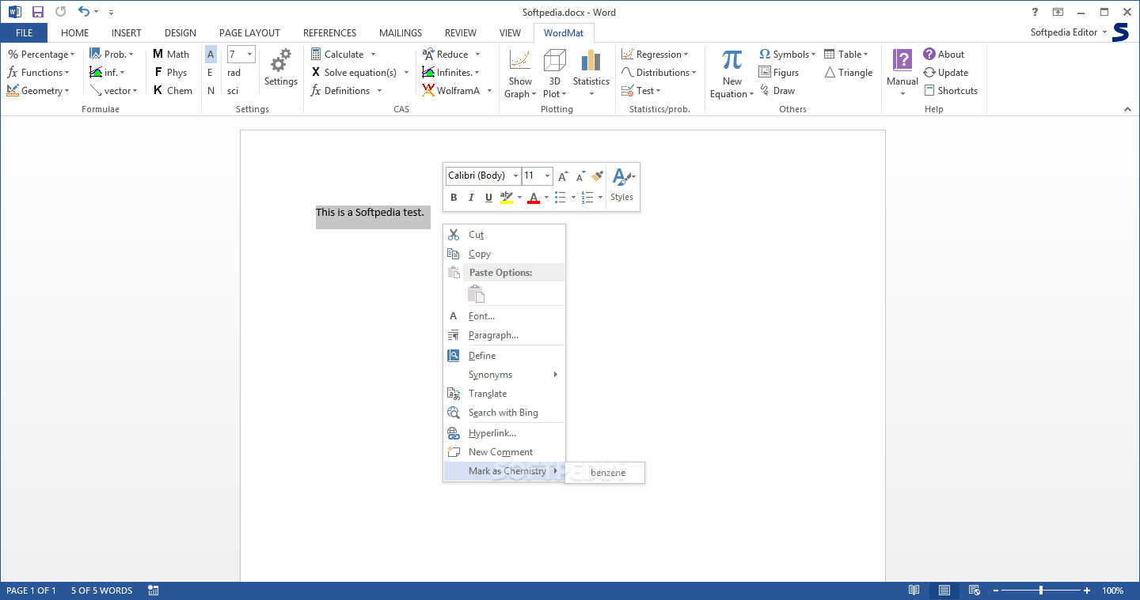Open the 3D Plot cube icon
This screenshot has width=1140, height=600.
[x=554, y=62]
